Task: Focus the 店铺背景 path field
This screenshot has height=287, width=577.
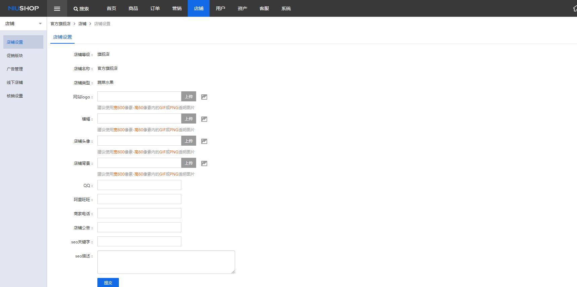Action: point(139,163)
